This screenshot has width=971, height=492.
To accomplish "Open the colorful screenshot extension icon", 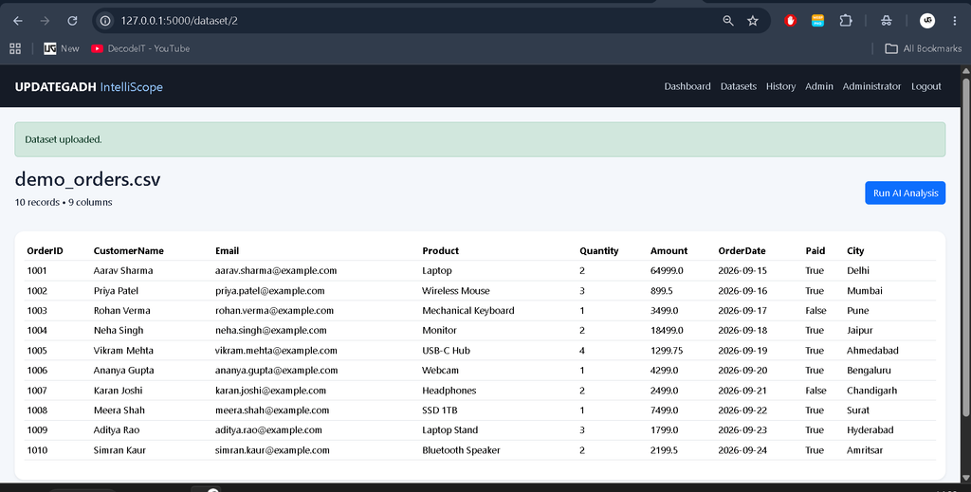I will coord(817,21).
